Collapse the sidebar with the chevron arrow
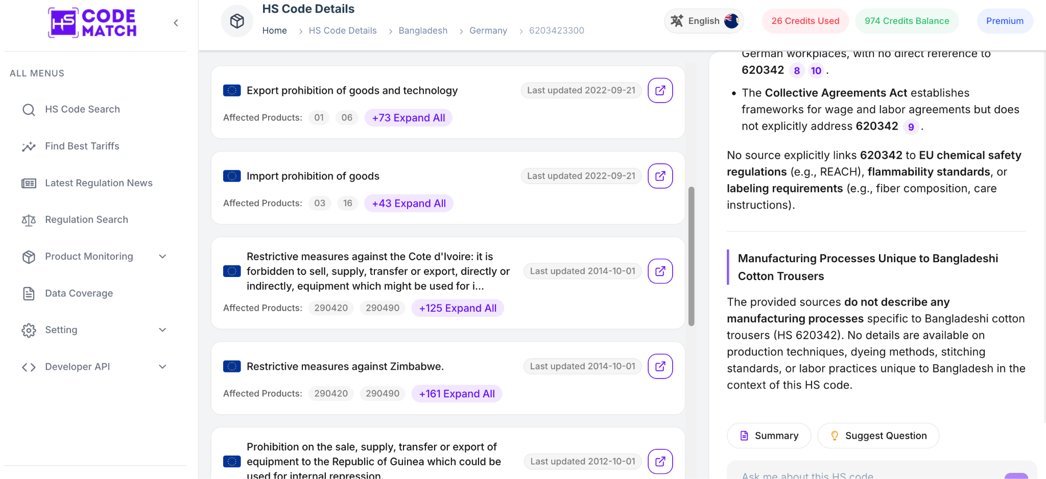 (x=176, y=23)
